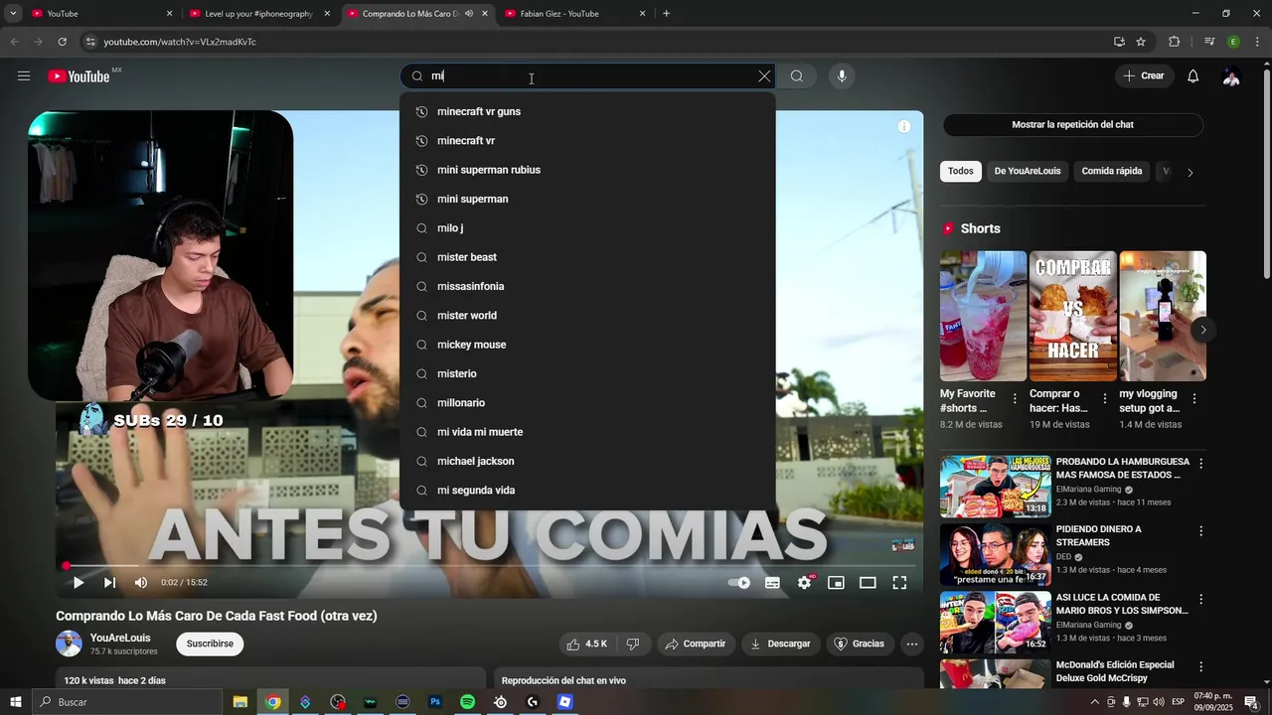The height and width of the screenshot is (715, 1272).
Task: Open the YouTube hamburger guide menu
Action: pos(24,76)
